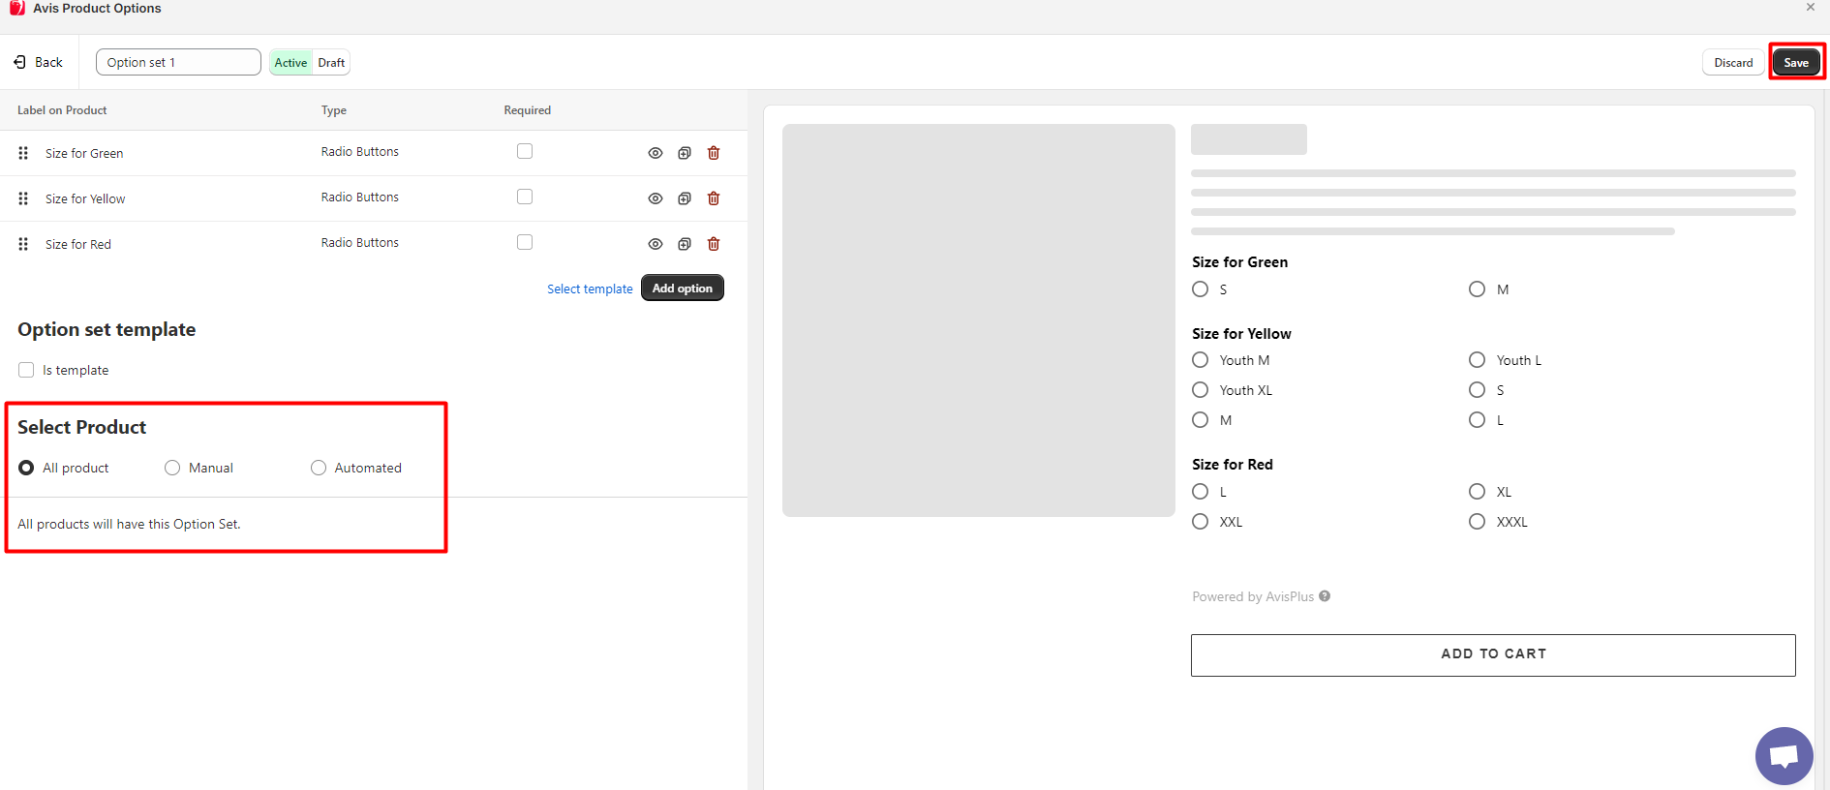Click the AvisPlus help question icon

(1325, 596)
